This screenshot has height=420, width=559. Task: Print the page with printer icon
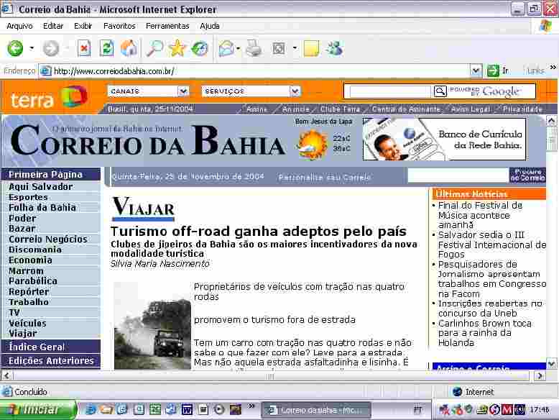tap(254, 48)
